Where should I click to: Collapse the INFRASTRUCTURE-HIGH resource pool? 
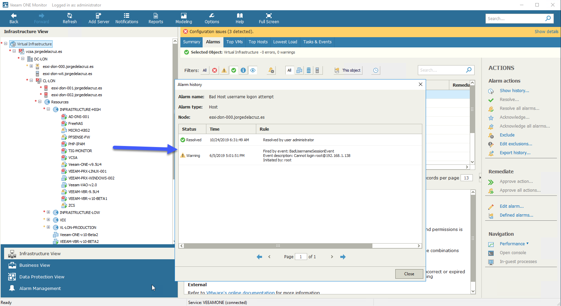49,109
